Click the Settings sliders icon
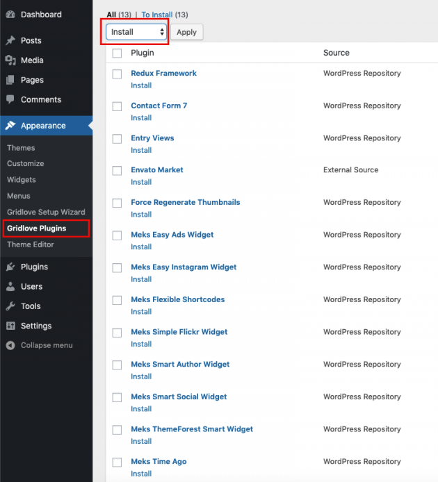Screen dimensions: 438x482 [x=10, y=326]
